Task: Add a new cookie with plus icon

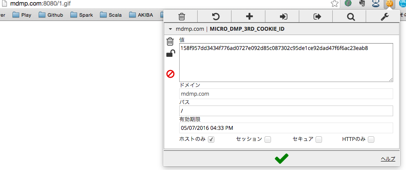Action: [249, 17]
